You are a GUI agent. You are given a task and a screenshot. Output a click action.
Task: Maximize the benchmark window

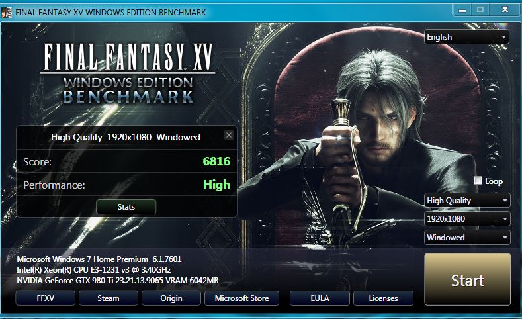[x=480, y=10]
